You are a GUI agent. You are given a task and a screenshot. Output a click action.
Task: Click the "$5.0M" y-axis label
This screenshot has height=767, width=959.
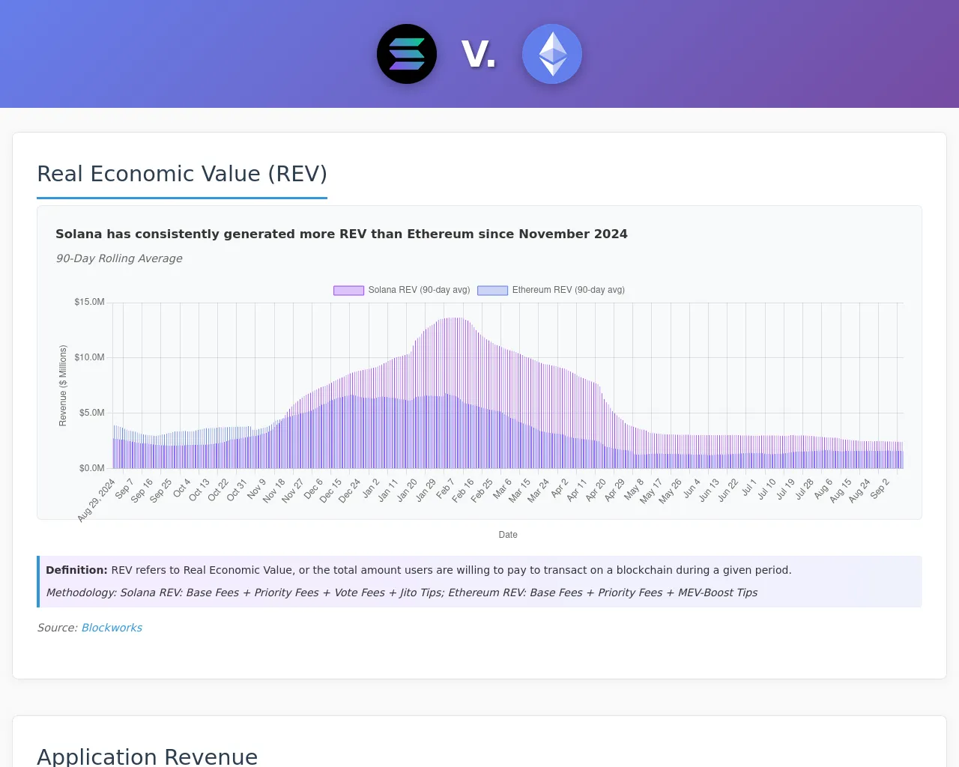92,413
